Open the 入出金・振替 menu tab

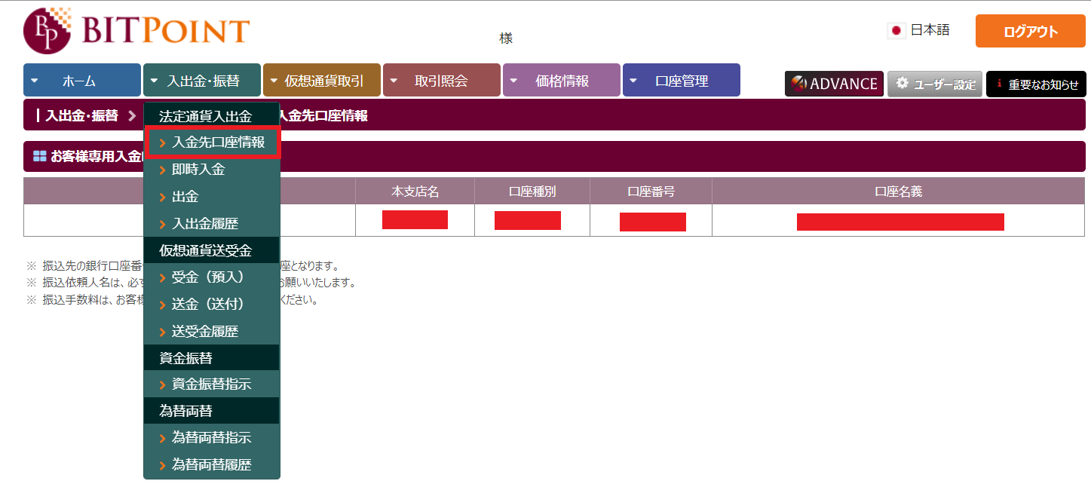tap(202, 80)
